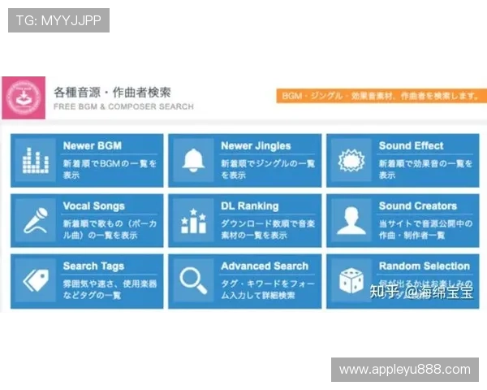This screenshot has height=390, width=487.
Task: Open the Newer Jingles title link
Action: (x=256, y=145)
